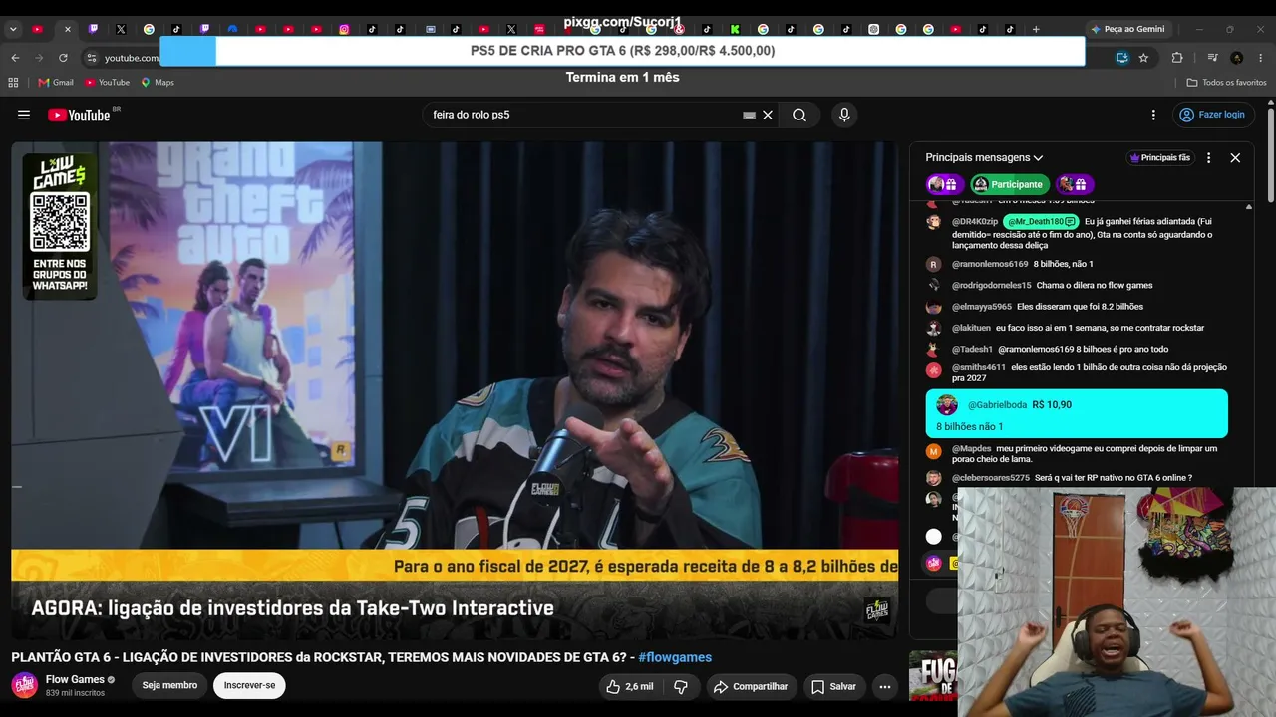Run the search with the magnifier button
Viewport: 1276px width, 717px height.
(x=799, y=115)
